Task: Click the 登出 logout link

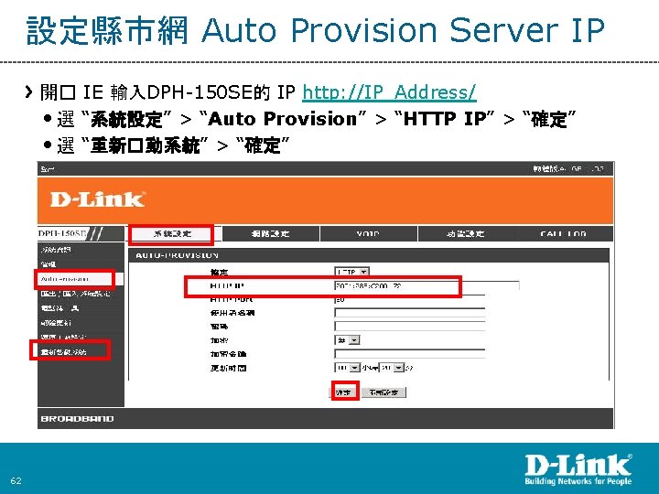Action: point(47,169)
